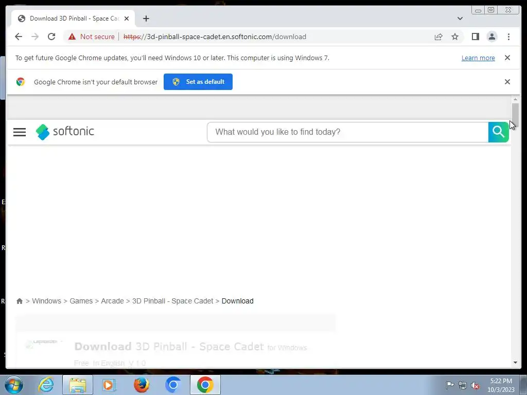Open the Arcade breadcrumb link

click(112, 301)
